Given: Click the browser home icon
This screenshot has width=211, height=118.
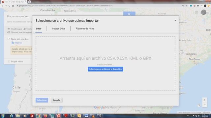Looking at the screenshot, I should coord(13,6).
